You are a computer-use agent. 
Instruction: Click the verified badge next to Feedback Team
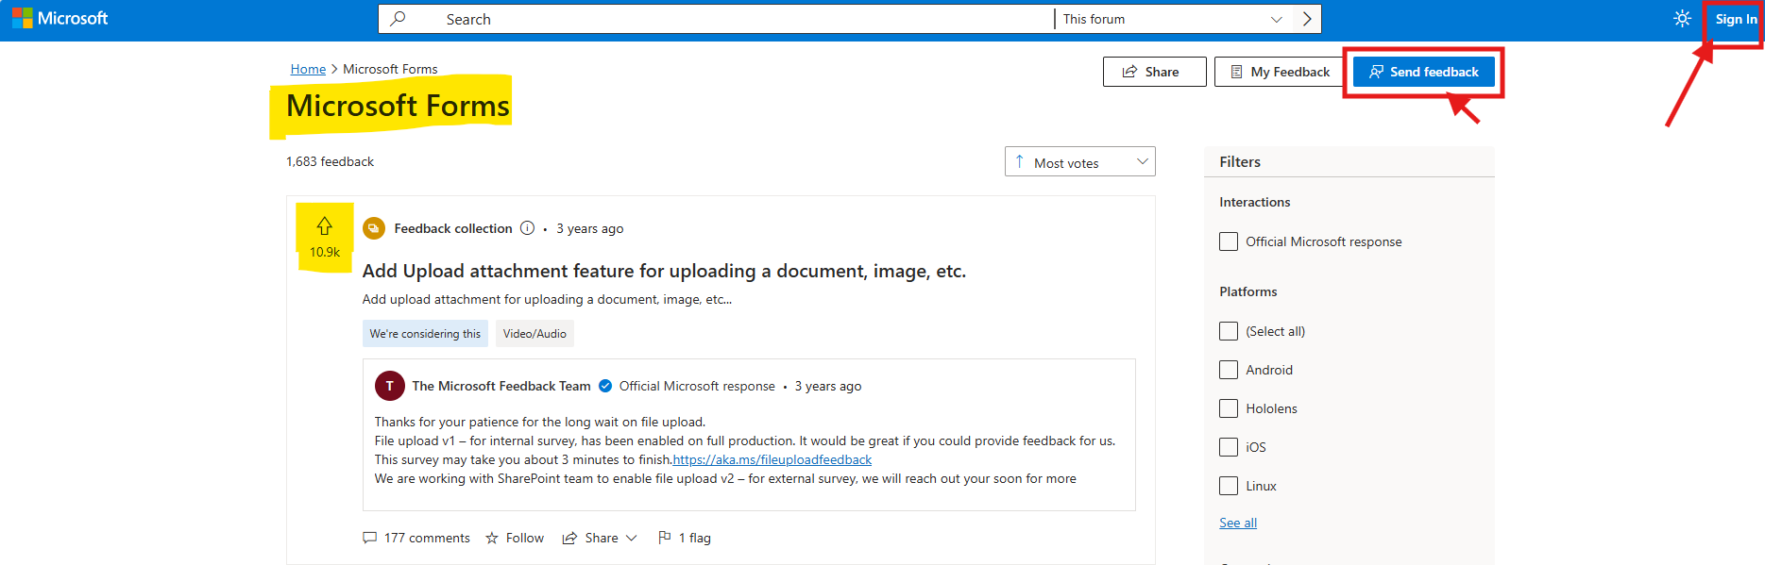605,386
